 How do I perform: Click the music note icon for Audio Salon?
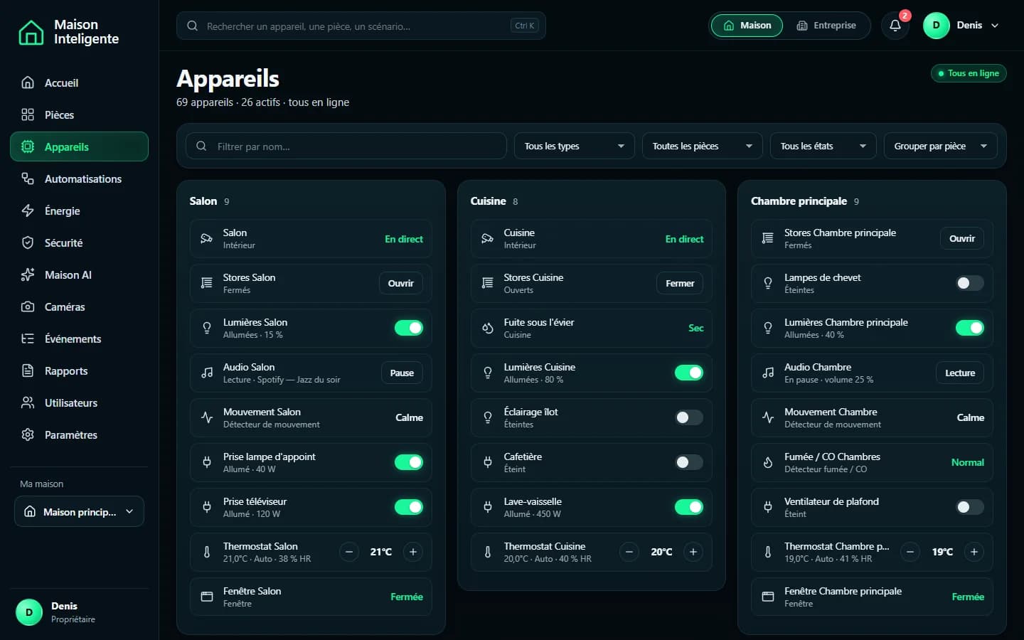coord(207,373)
